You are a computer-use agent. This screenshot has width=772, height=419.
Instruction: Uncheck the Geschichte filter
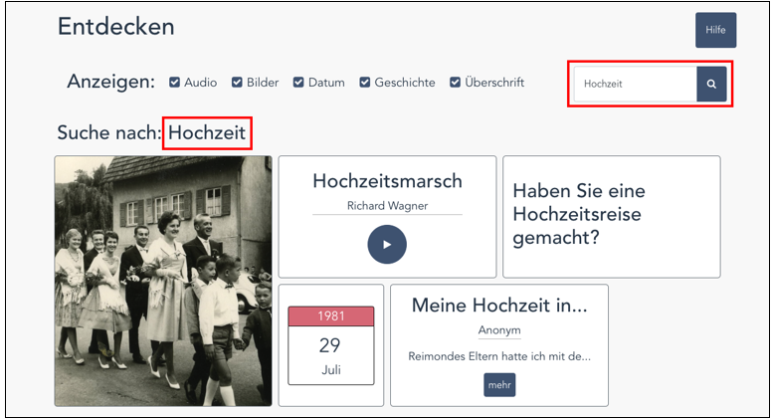(364, 83)
